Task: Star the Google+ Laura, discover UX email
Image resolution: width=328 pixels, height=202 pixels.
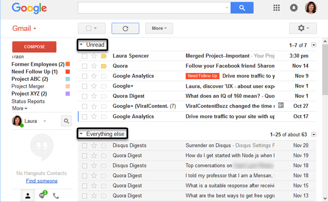Action: (94, 86)
